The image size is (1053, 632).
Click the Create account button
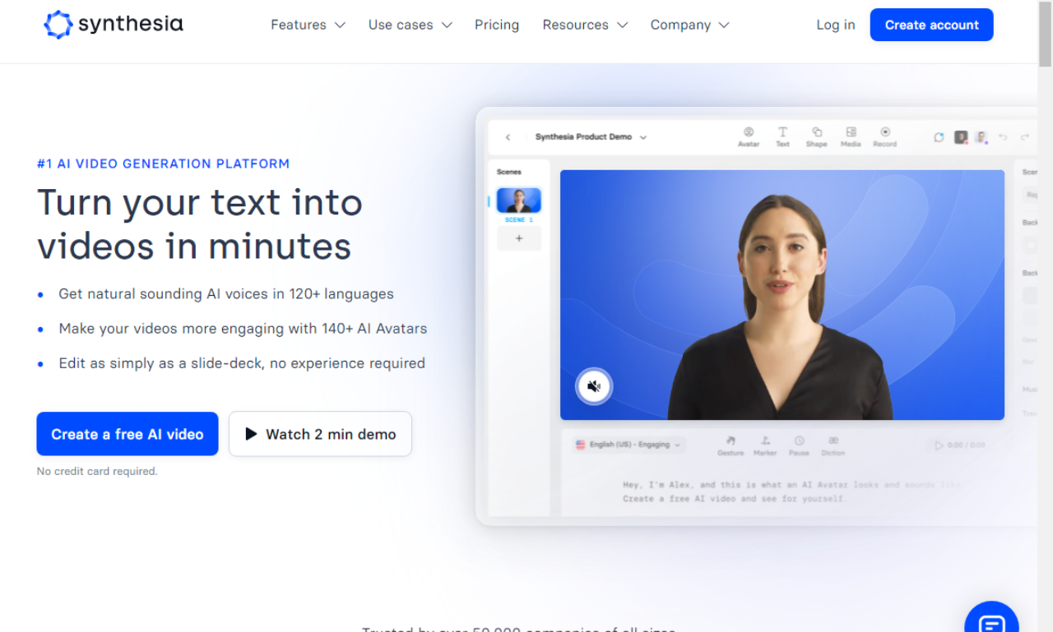932,25
